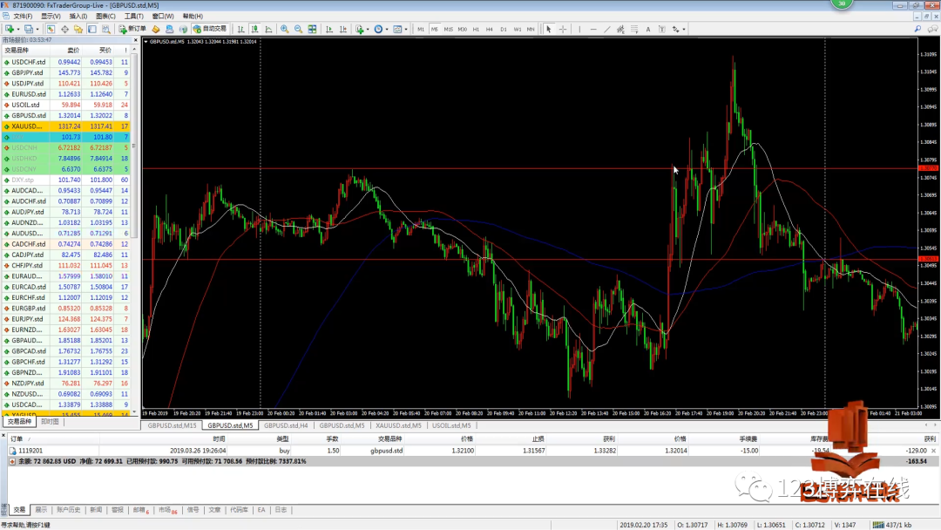941x530 pixels.
Task: Expand the Profiles dropdown arrow
Action: 37,29
